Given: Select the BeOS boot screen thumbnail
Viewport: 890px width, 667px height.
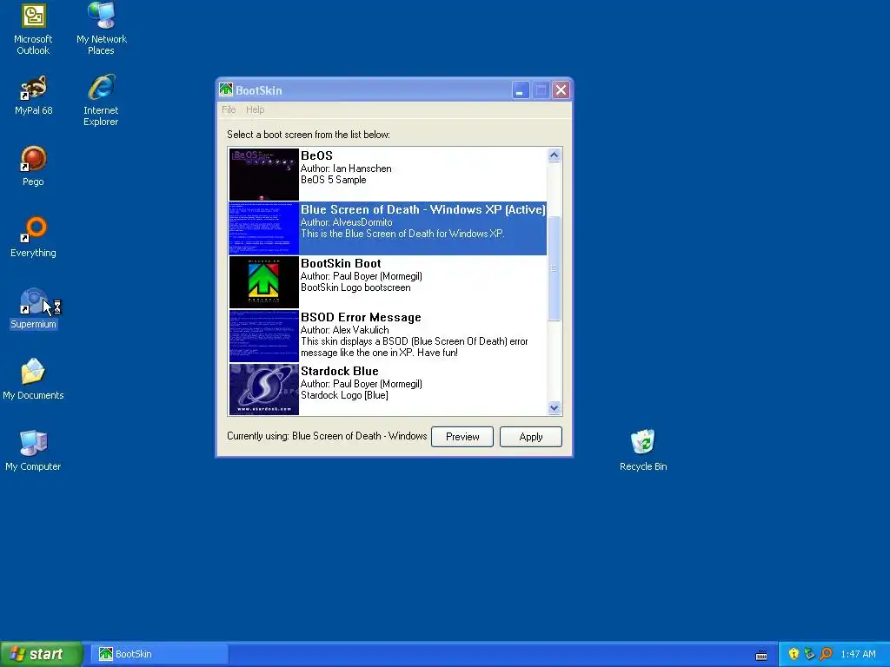Looking at the screenshot, I should (264, 175).
